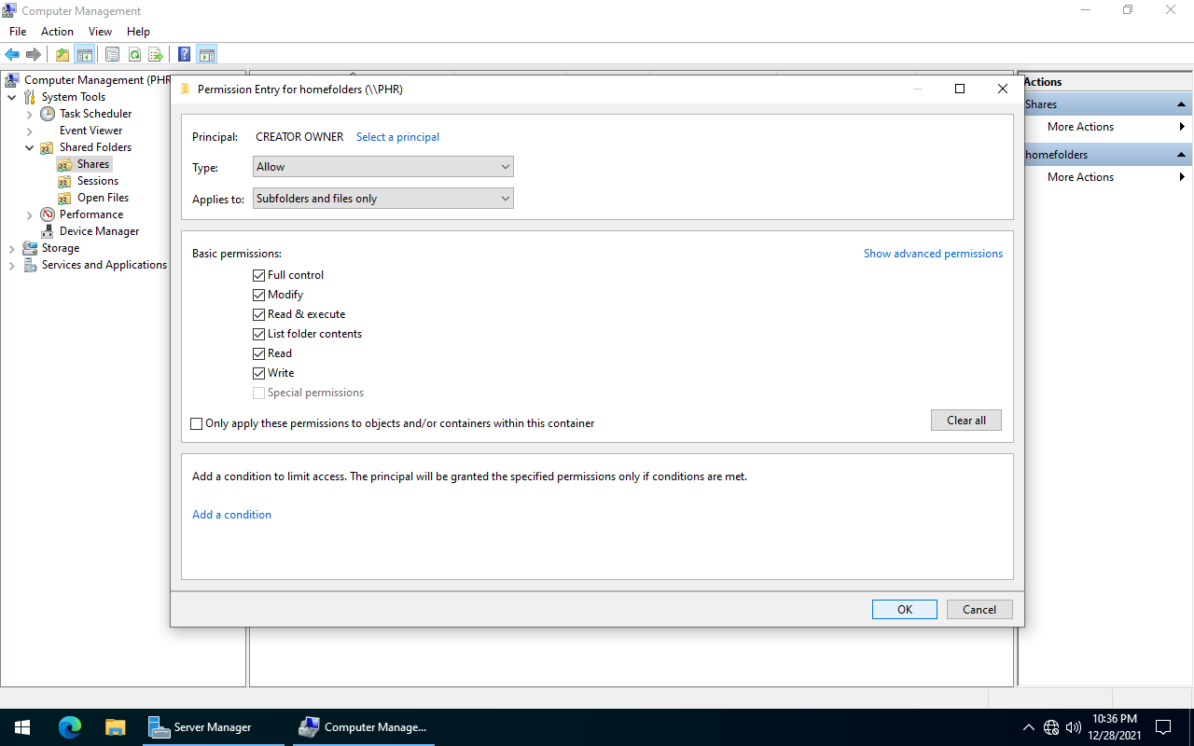The width and height of the screenshot is (1194, 746).
Task: Enable Only apply these permissions checkbox
Action: (196, 423)
